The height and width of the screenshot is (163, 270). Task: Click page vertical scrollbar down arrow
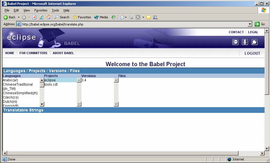[x=267, y=148]
